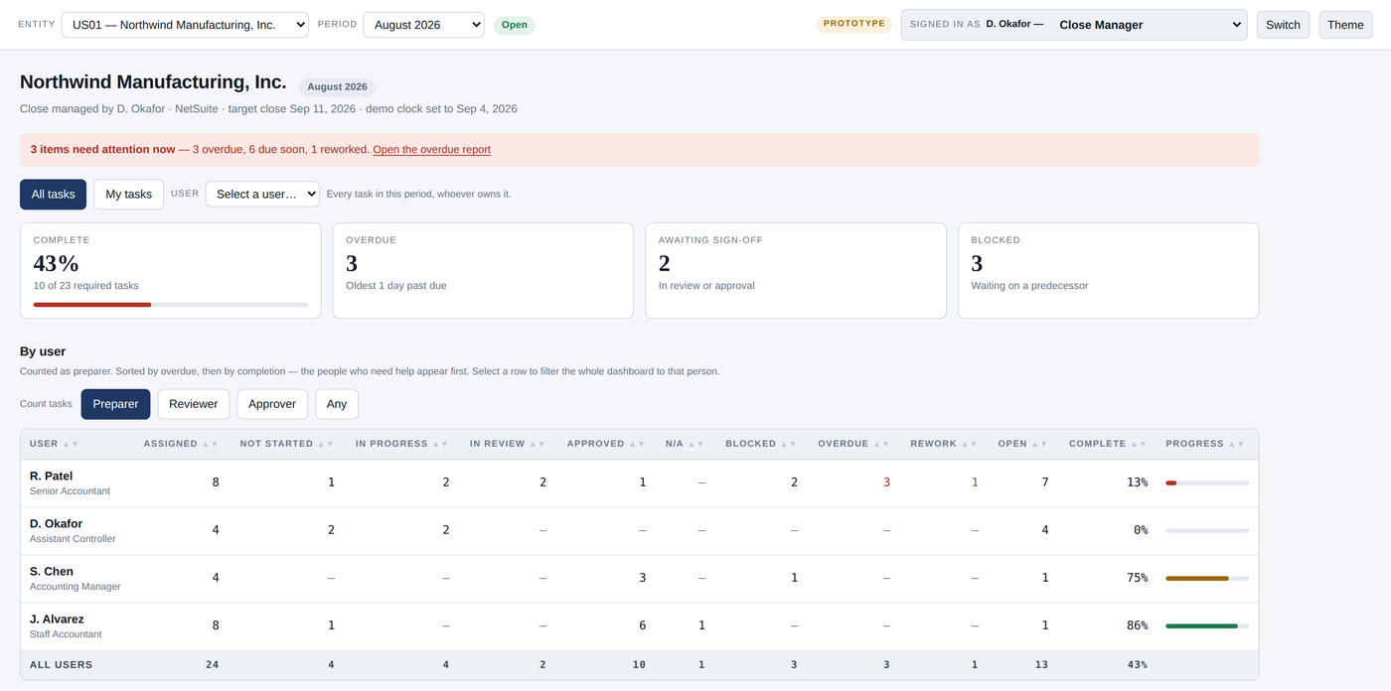Click J. Alvarez's 86% progress bar
The height and width of the screenshot is (691, 1391).
coord(1207,625)
